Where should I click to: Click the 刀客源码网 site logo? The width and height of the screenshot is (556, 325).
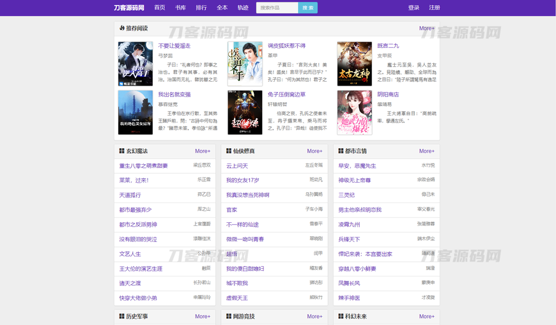coord(128,8)
